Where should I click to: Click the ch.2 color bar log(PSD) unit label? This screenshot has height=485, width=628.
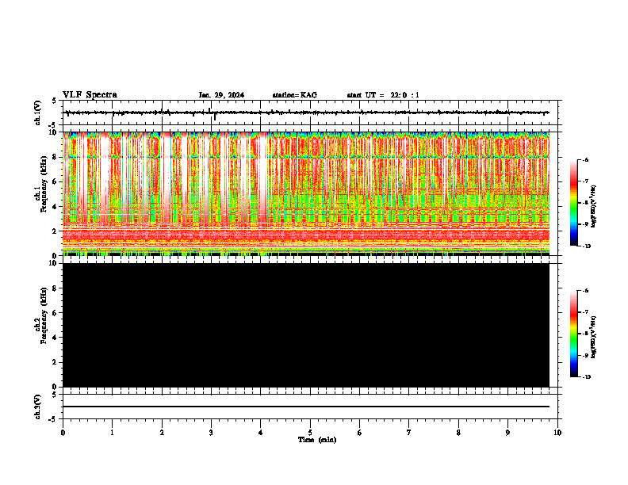click(594, 337)
